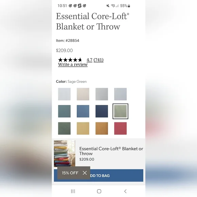Image resolution: width=197 pixels, height=197 pixels.
Task: Select the dark forest green swatch
Action: pos(64,128)
